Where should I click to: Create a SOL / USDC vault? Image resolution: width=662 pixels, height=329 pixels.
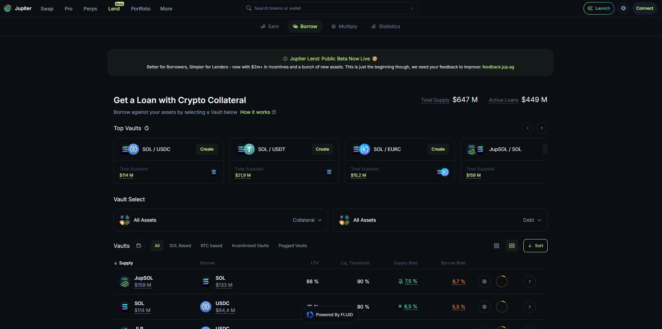[x=207, y=149]
